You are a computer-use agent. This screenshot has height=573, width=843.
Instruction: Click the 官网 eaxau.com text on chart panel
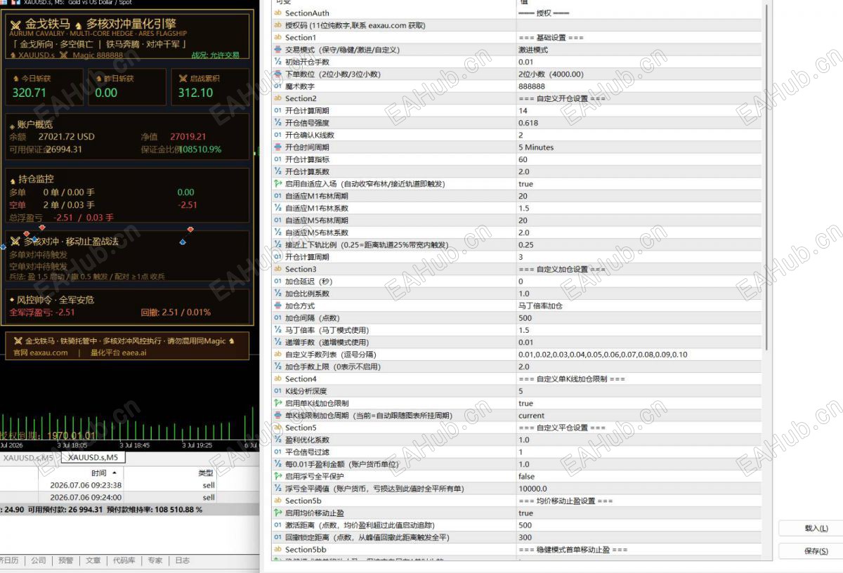[41, 353]
